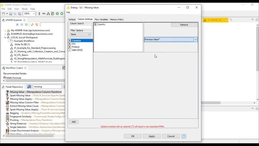Click the Linear Discriminant Analysis node icon
This screenshot has height=146, width=259.
click(7, 131)
